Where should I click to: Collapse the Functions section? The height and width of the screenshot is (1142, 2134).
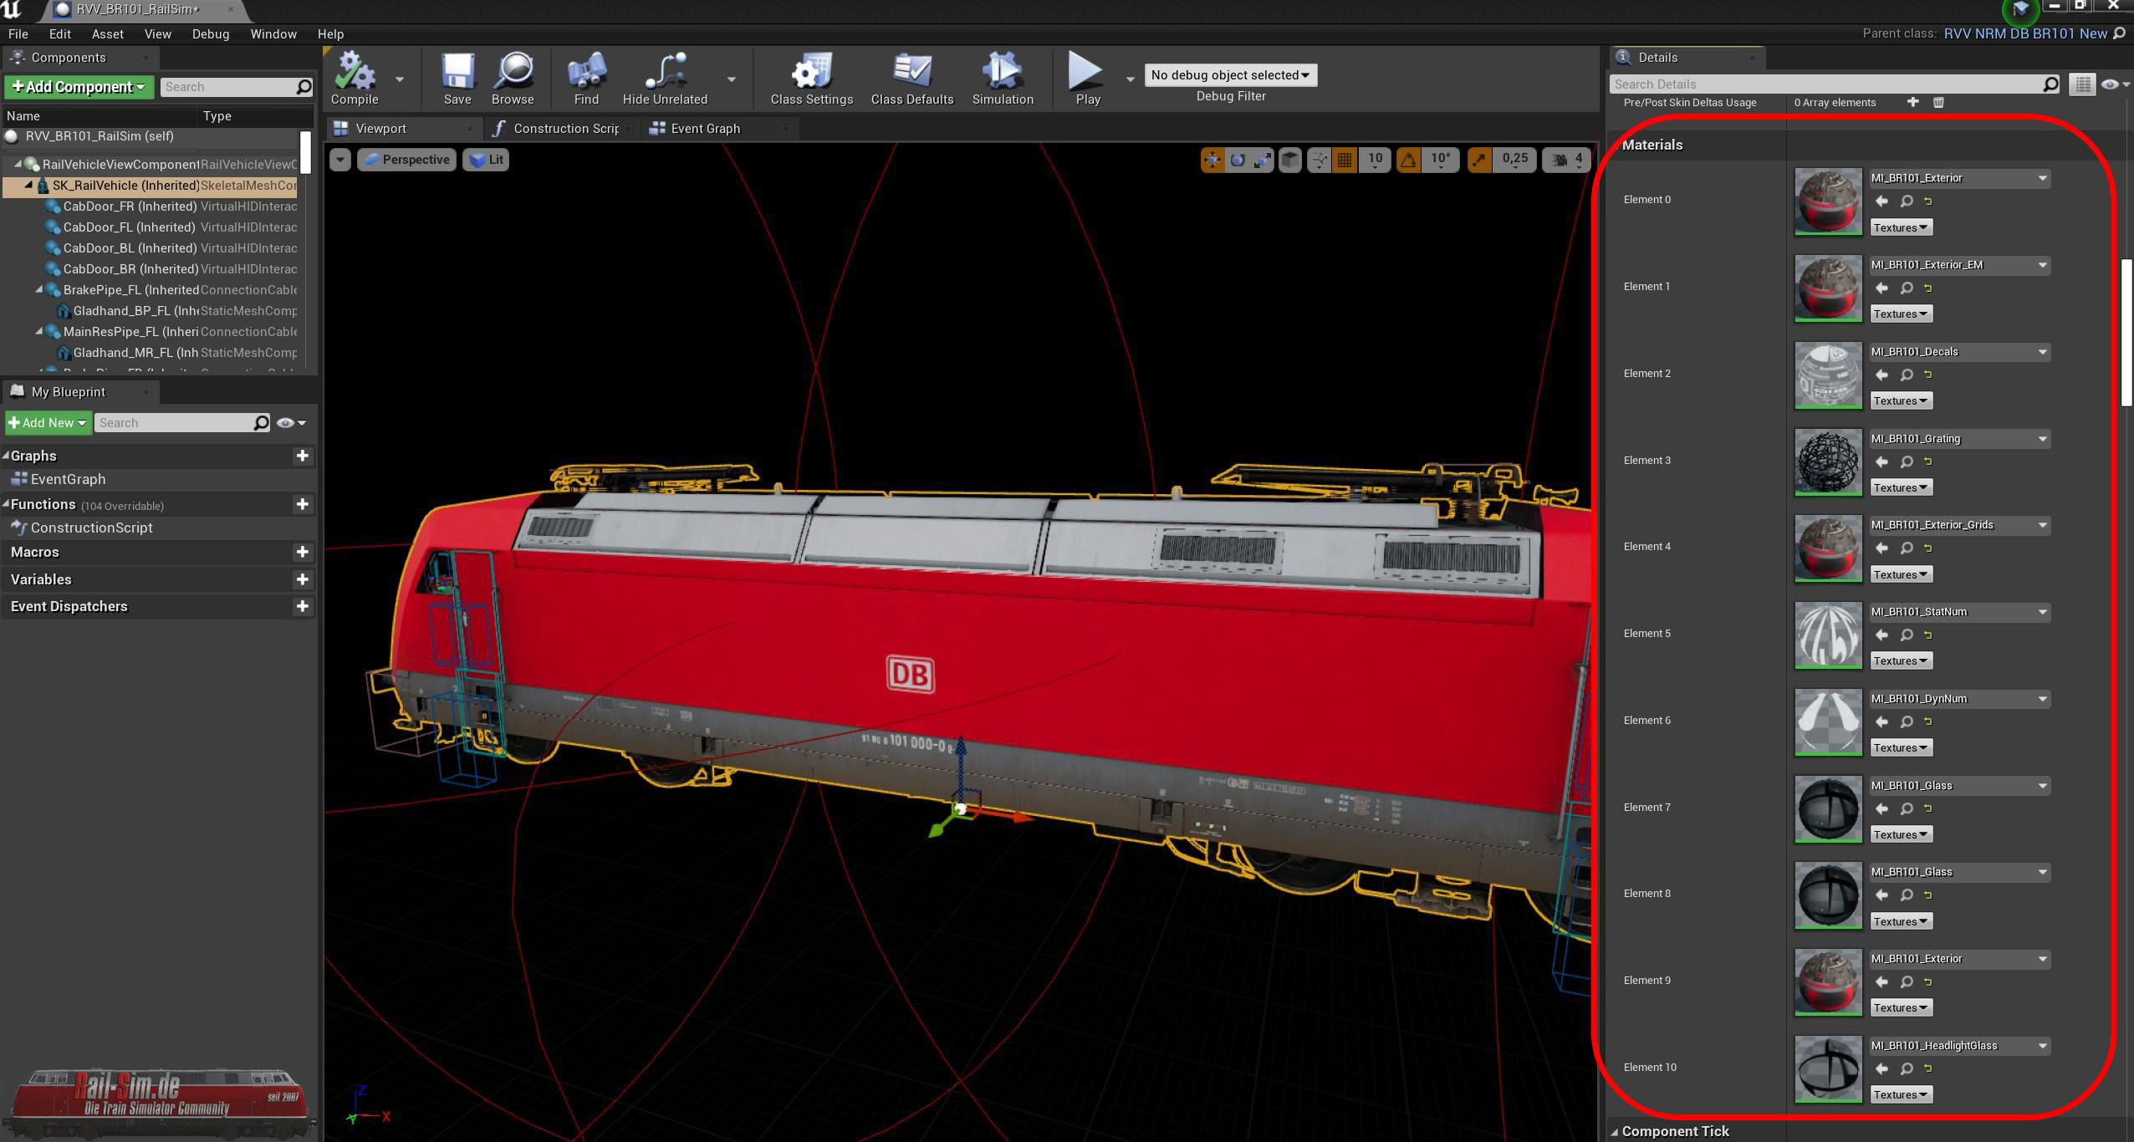coord(6,504)
